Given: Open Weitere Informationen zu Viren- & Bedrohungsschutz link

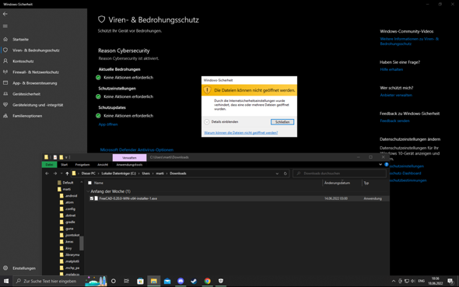Looking at the screenshot, I should (x=409, y=41).
